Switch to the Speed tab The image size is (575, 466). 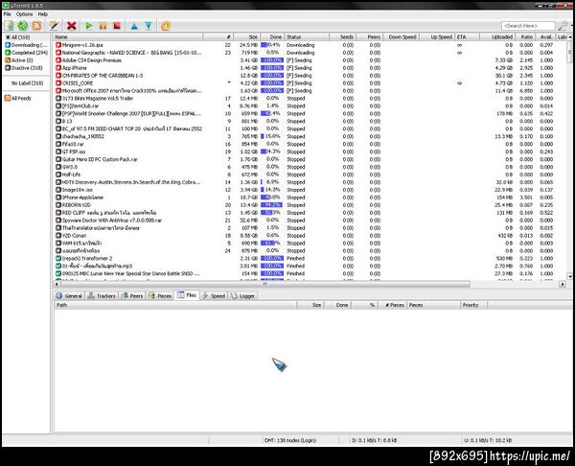click(x=214, y=295)
